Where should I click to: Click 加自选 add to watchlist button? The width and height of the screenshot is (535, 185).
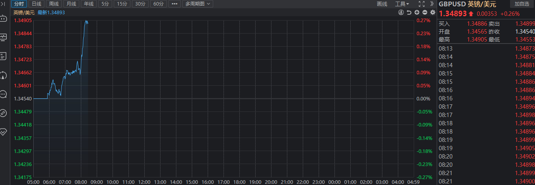pos(522,4)
